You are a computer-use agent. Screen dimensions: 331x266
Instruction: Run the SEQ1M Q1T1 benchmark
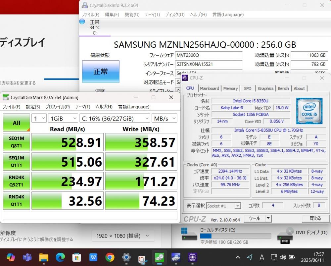point(17,162)
